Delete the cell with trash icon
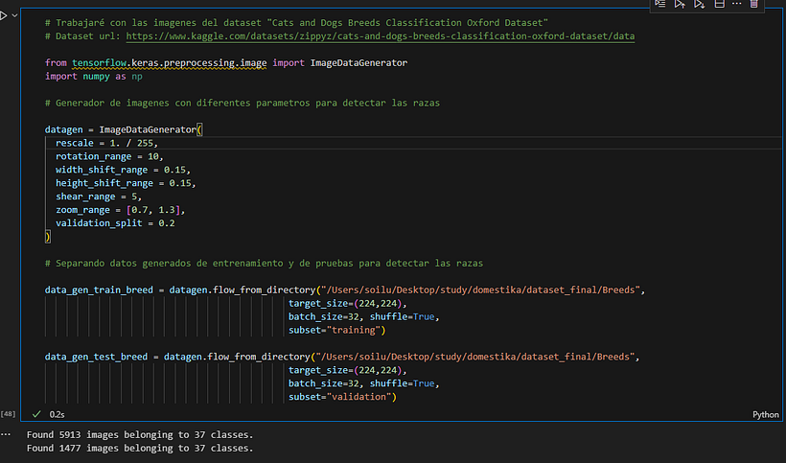Viewport: 786px width, 463px height. (754, 4)
